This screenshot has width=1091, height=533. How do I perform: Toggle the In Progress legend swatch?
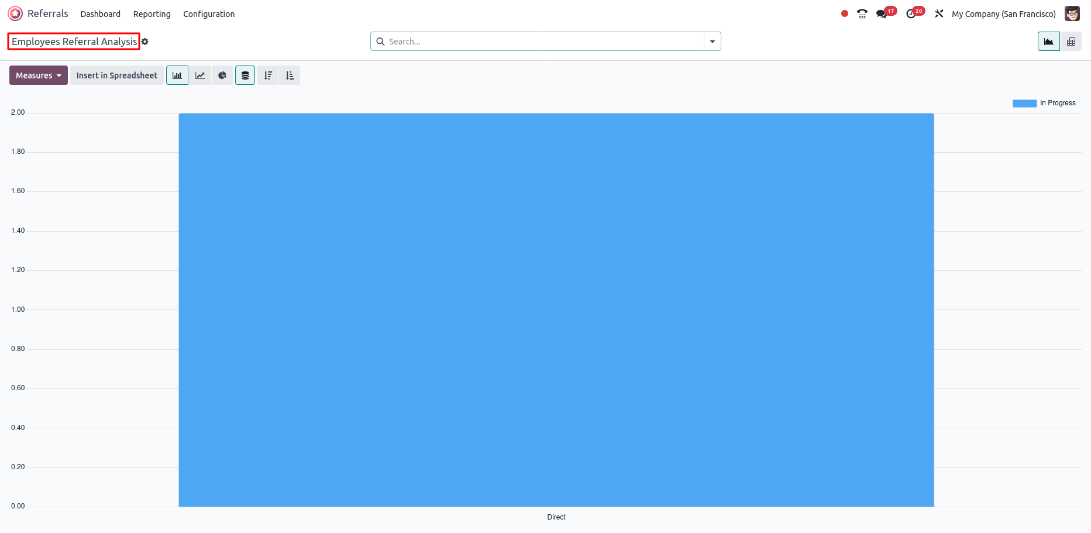coord(1024,103)
